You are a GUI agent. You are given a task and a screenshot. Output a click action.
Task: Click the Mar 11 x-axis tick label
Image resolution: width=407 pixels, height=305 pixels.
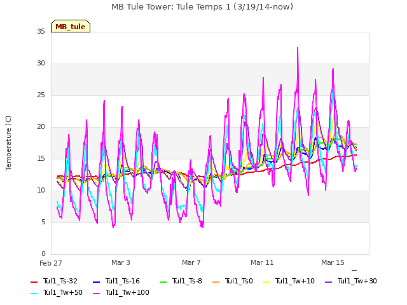pos(262,262)
